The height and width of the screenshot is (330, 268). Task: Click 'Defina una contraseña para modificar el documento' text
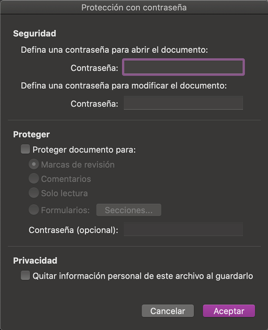click(x=124, y=85)
